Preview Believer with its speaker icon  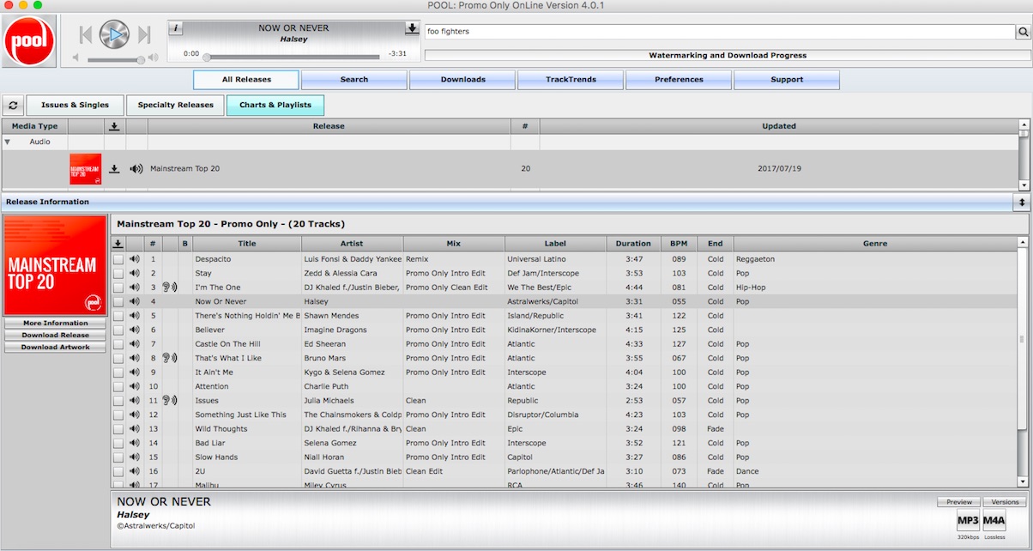(134, 330)
